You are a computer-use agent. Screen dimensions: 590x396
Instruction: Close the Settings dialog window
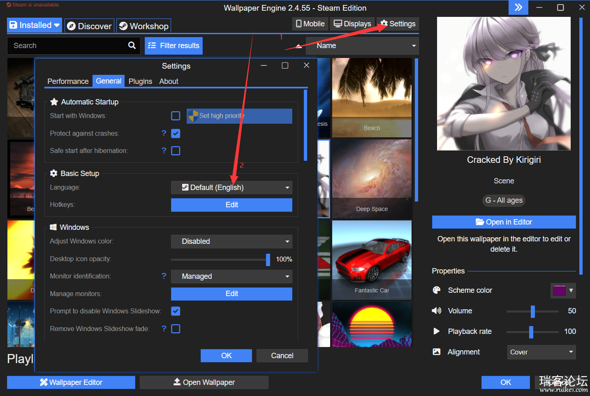click(x=306, y=65)
